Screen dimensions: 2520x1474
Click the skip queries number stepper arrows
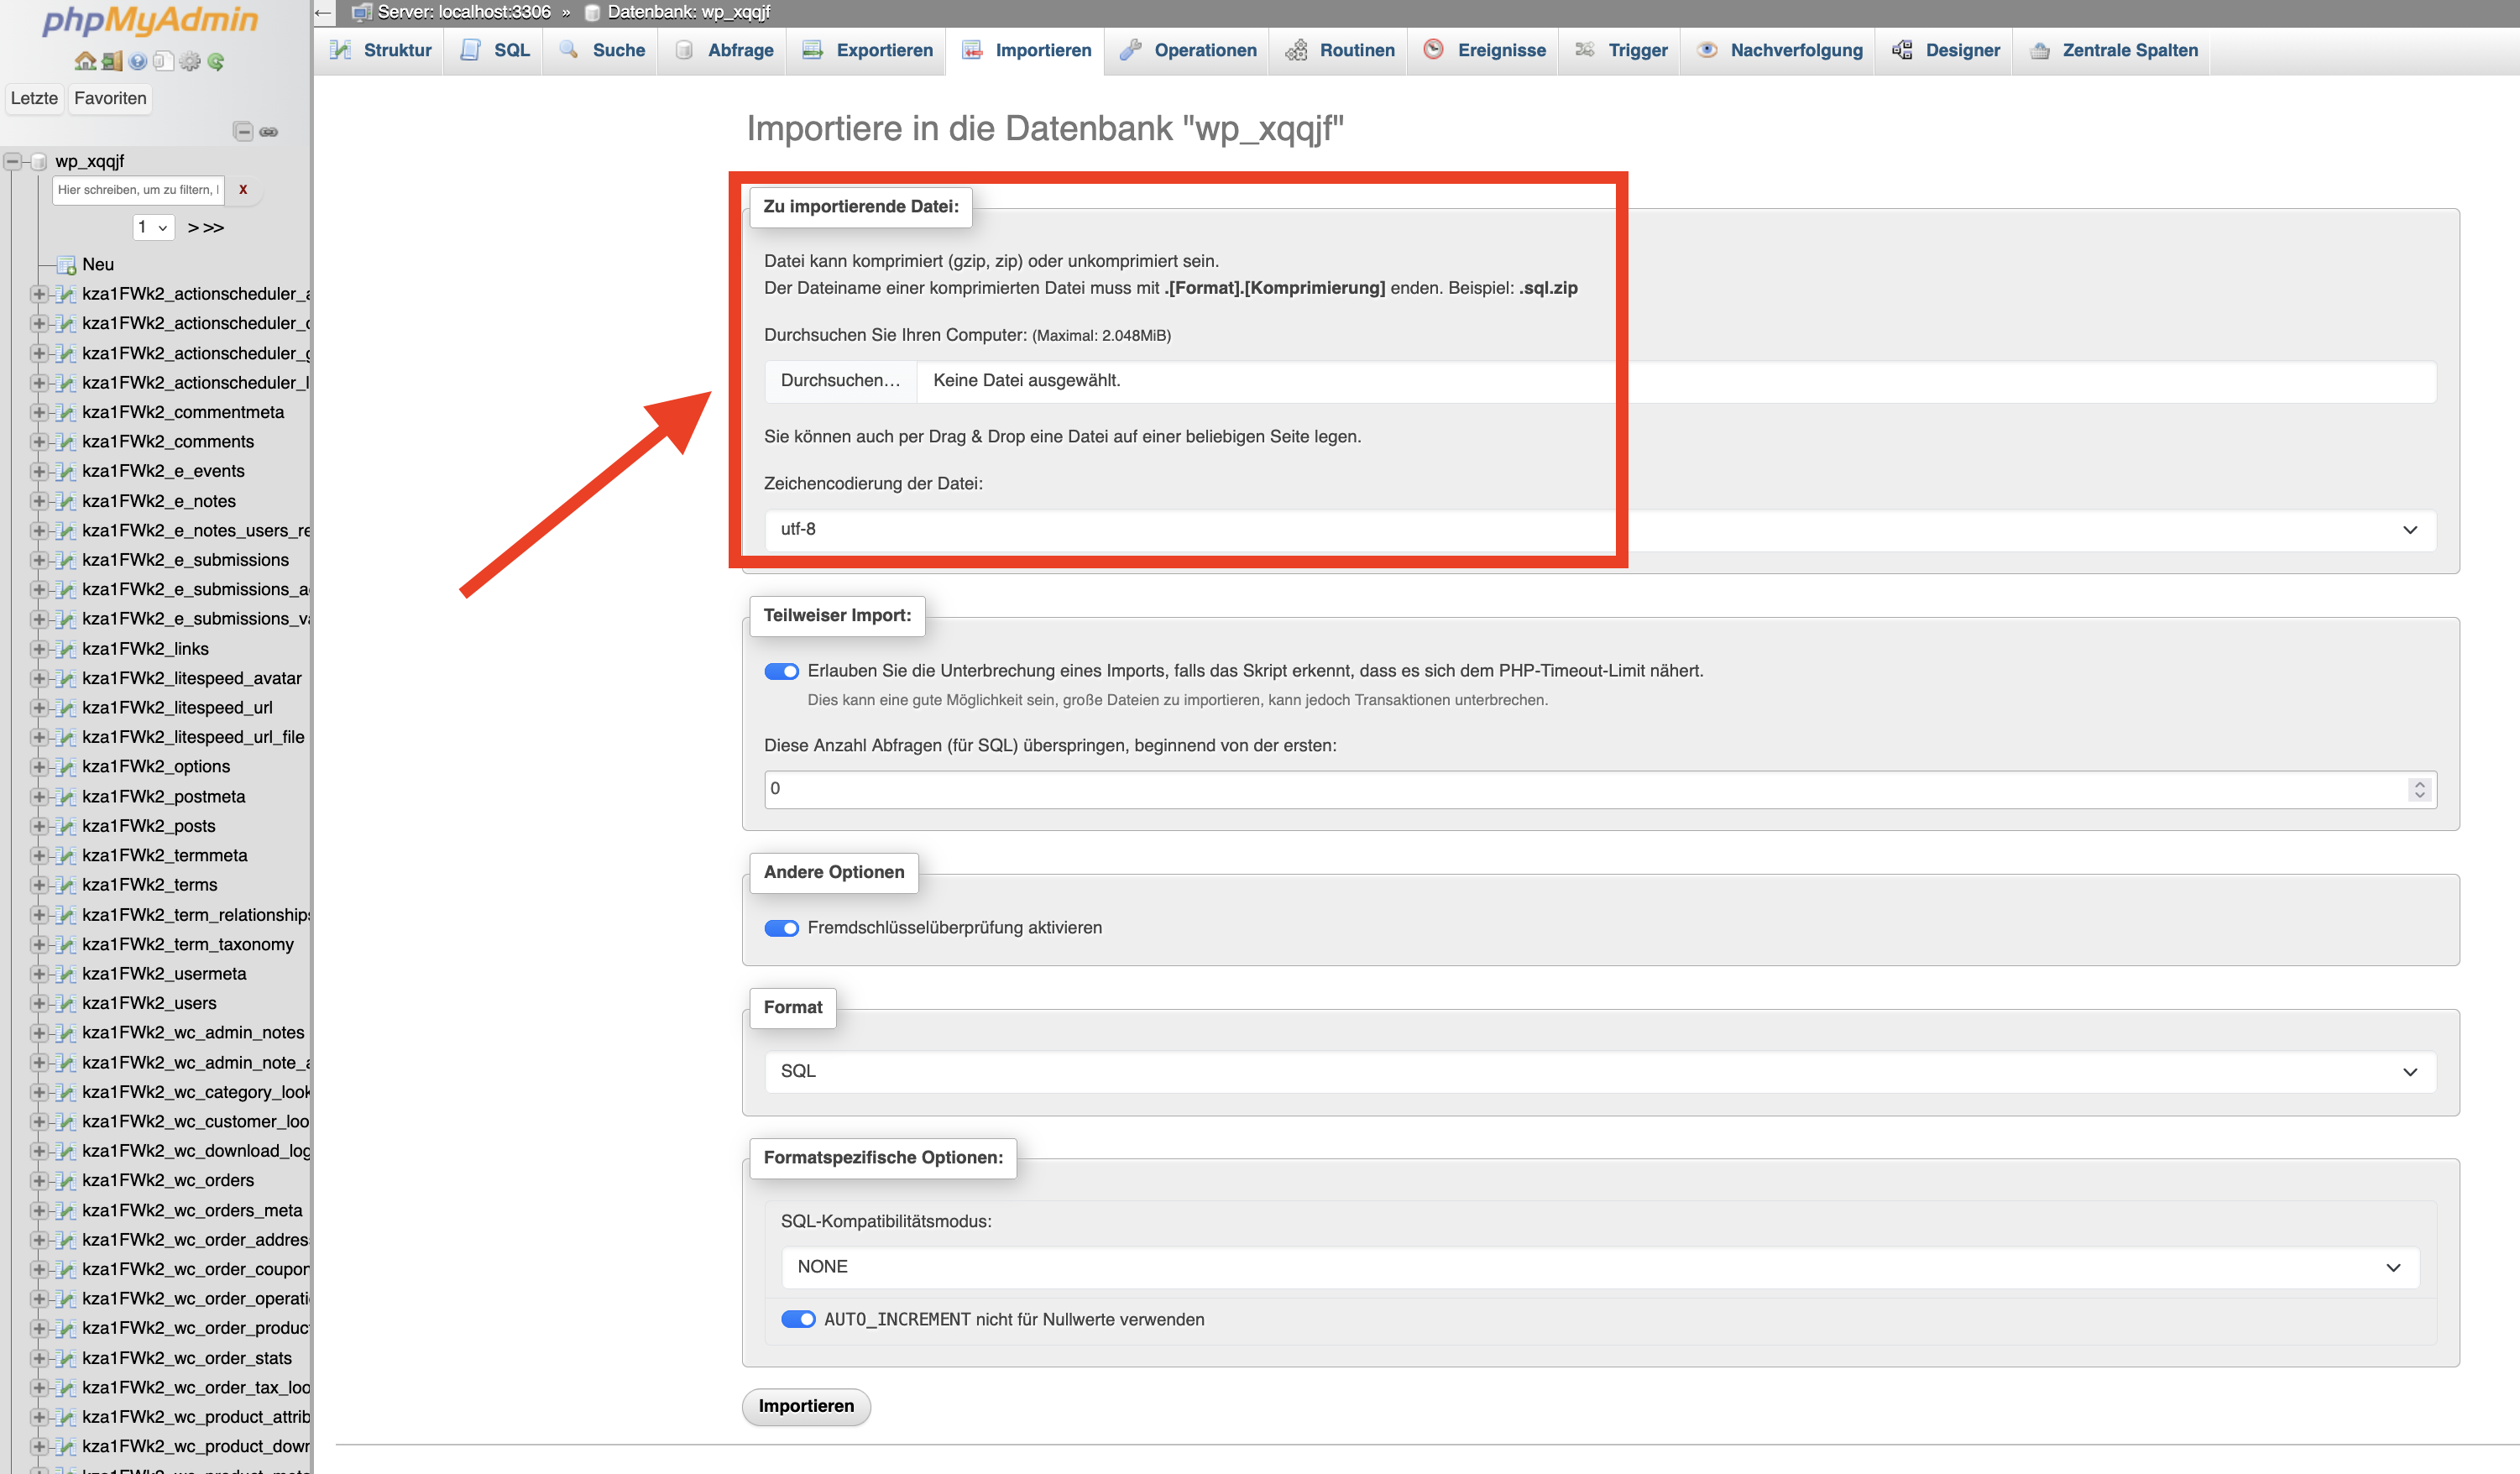tap(2419, 789)
